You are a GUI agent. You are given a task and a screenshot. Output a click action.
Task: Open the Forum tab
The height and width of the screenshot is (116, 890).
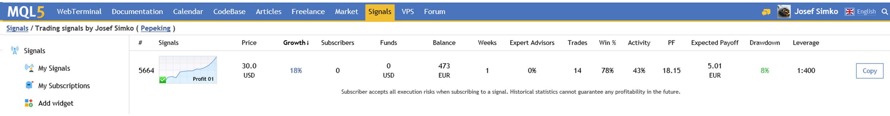point(435,12)
